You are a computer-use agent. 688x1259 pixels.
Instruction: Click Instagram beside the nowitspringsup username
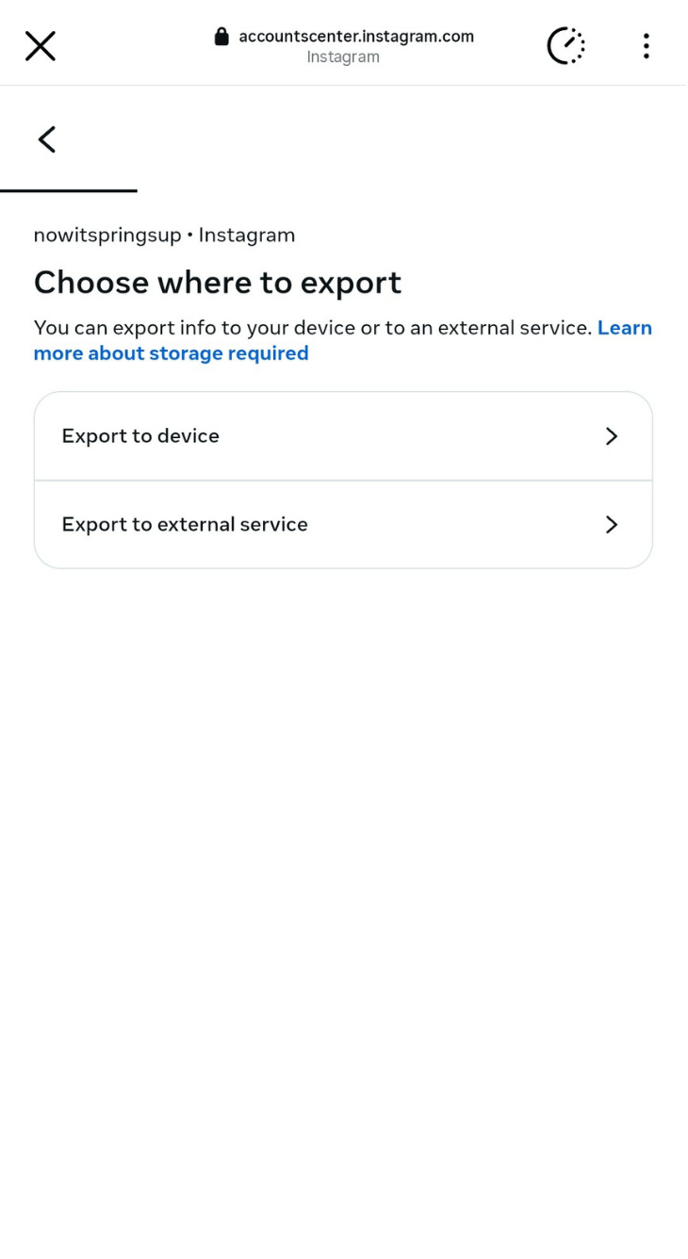click(x=247, y=236)
